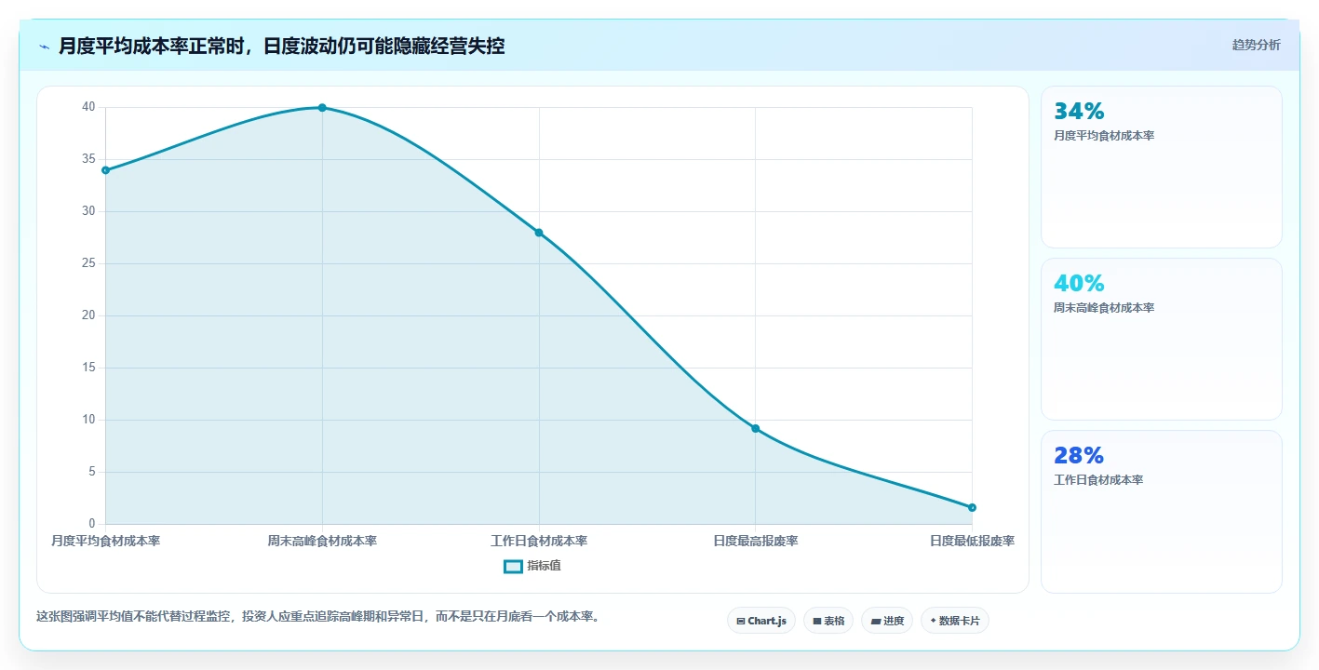Click y-axis value 0

[92, 524]
